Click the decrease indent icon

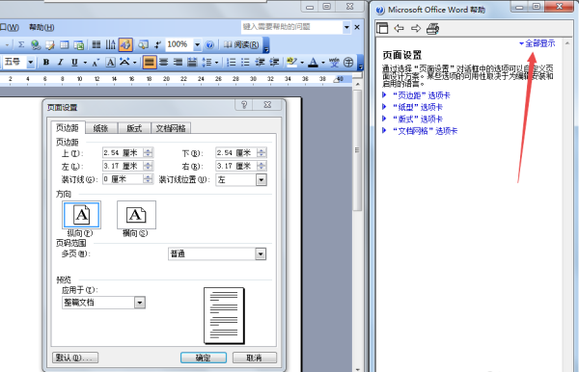260,63
